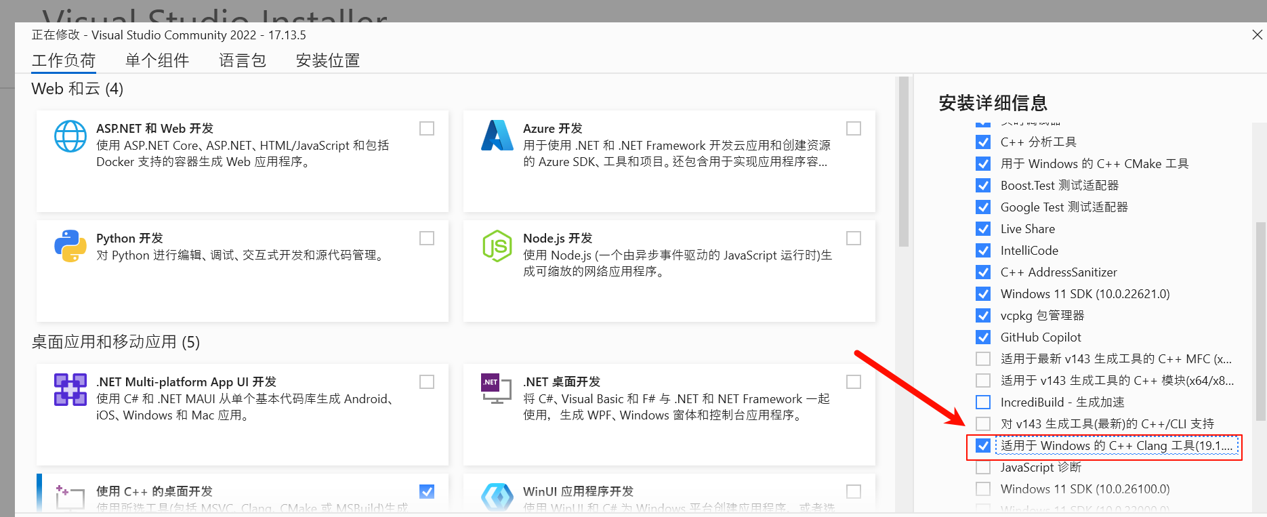Open the 语言包 tab
Screen dimensions: 1267x517
pyautogui.click(x=243, y=60)
